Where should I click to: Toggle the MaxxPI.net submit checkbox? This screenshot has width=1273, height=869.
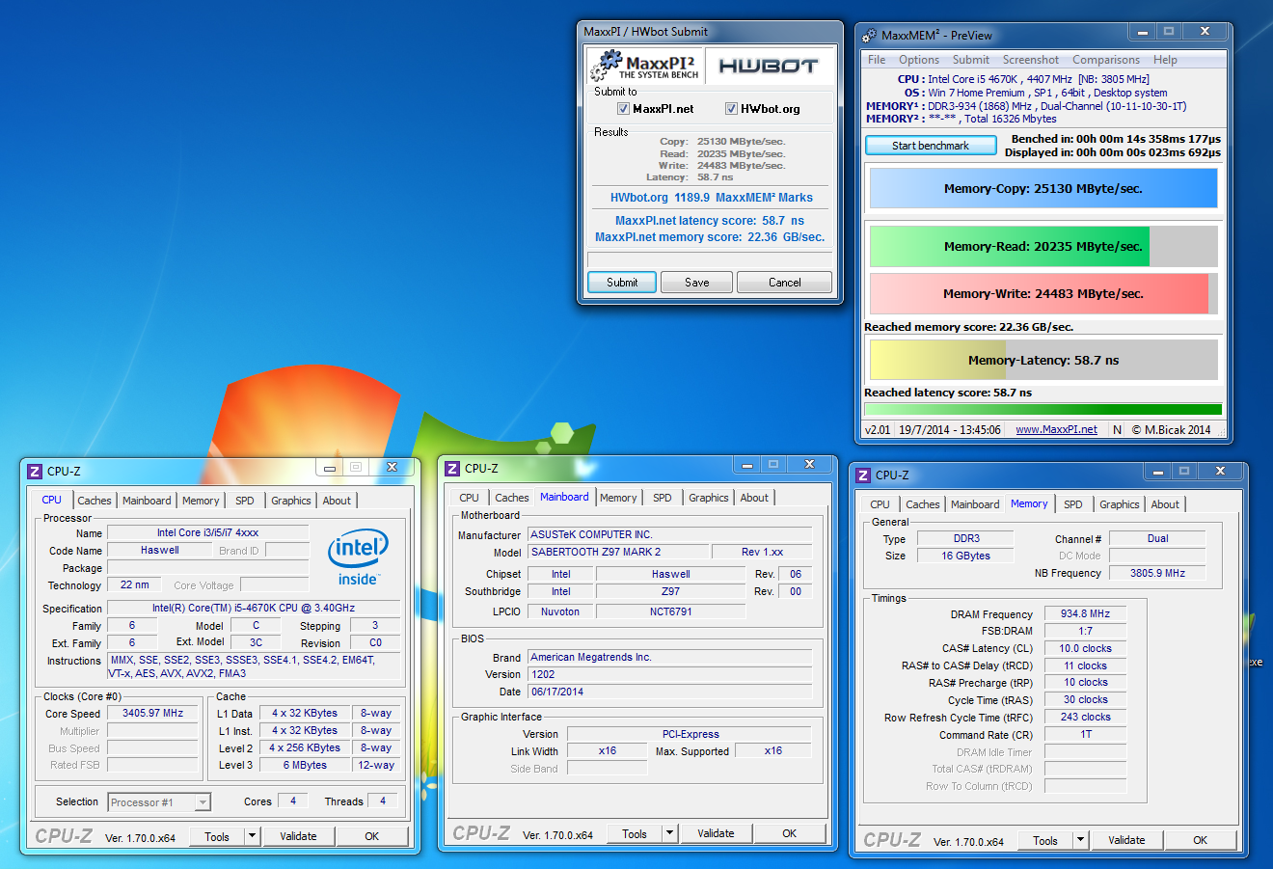click(623, 109)
